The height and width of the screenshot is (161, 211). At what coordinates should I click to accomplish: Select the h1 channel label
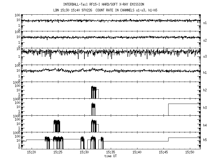pos(205,73)
